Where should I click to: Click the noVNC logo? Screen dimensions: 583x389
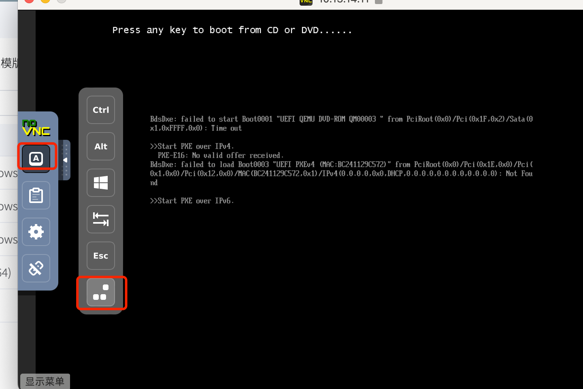pyautogui.click(x=36, y=128)
